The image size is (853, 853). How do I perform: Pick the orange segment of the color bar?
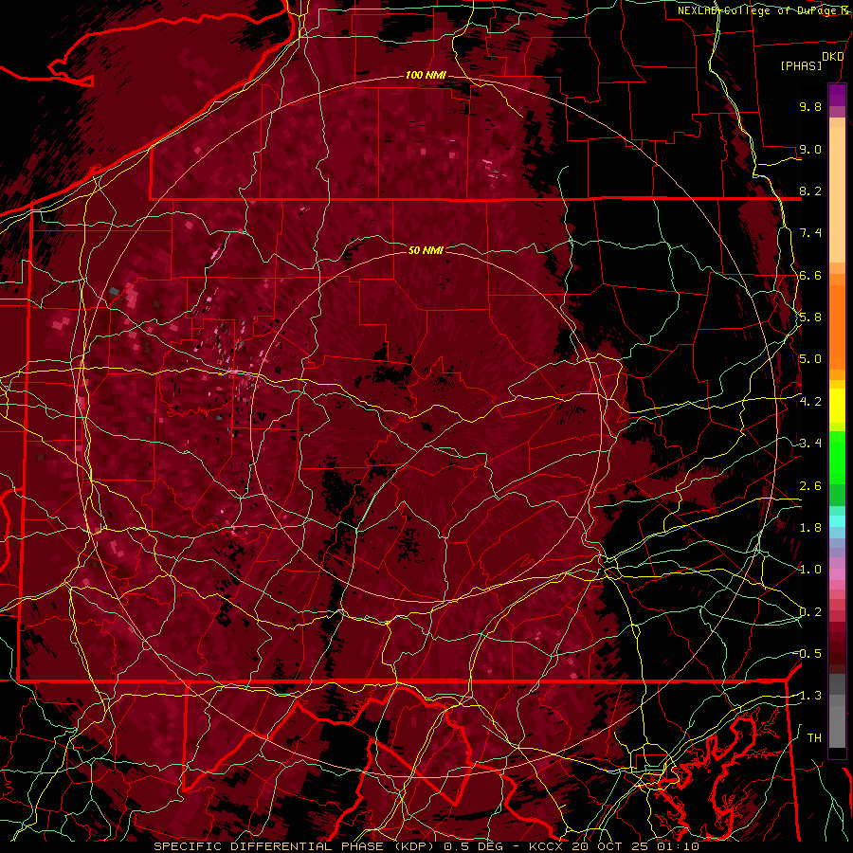pyautogui.click(x=837, y=326)
